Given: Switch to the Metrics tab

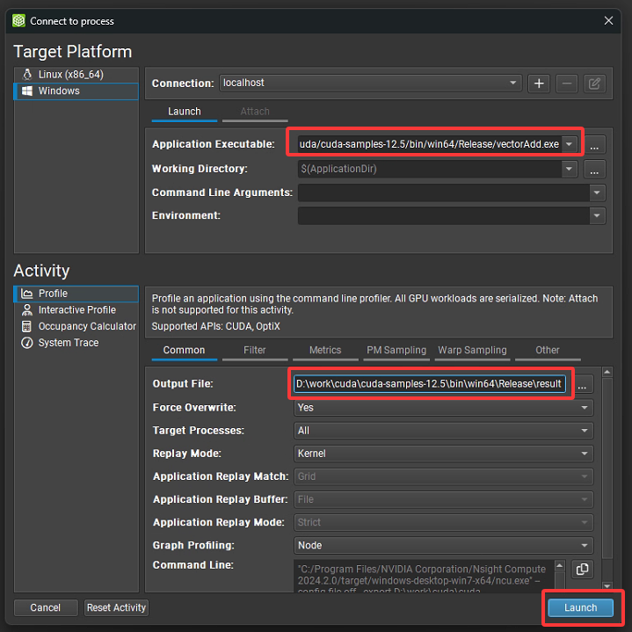Looking at the screenshot, I should pos(324,350).
